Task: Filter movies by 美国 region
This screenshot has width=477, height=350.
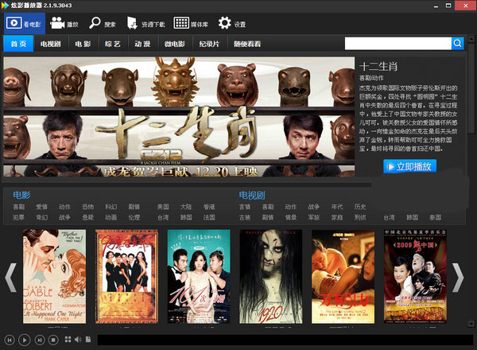Action: pos(163,207)
